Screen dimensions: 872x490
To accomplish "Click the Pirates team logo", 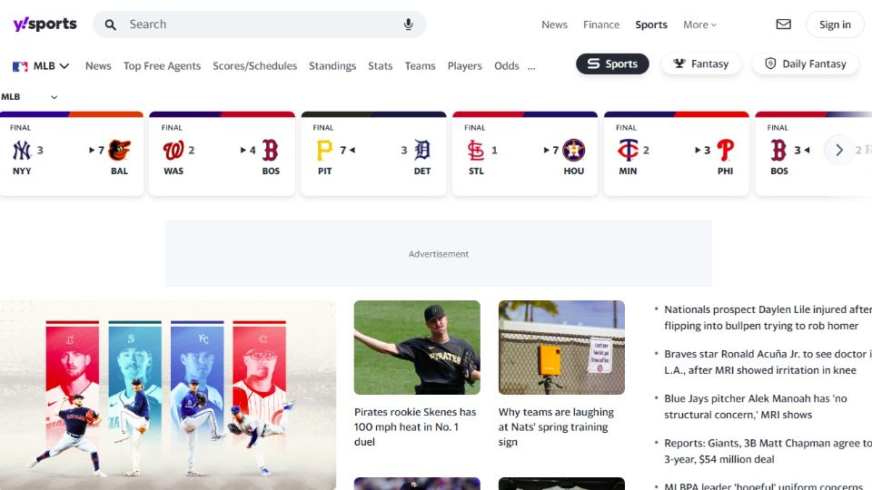I will click(x=324, y=150).
